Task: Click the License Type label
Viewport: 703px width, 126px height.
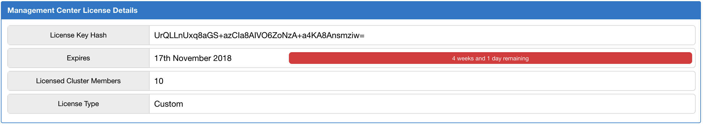Action: tap(78, 104)
